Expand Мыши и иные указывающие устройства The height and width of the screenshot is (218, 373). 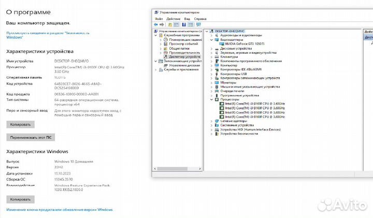click(211, 87)
